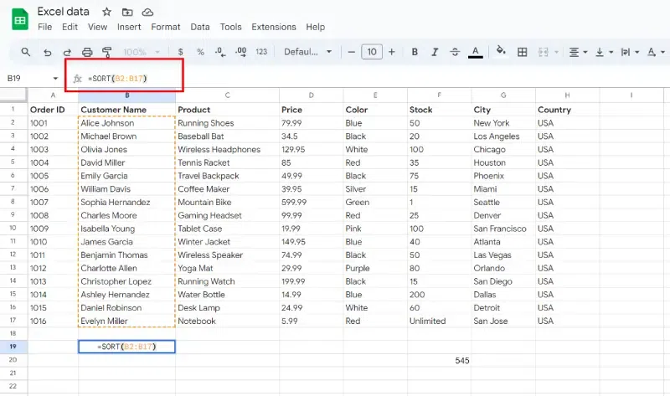Click the font size field

[372, 52]
